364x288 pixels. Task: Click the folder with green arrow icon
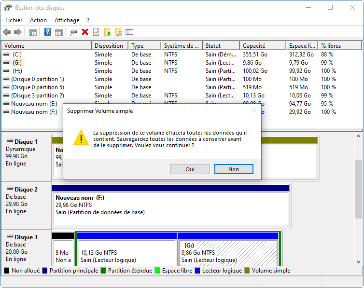click(x=108, y=32)
